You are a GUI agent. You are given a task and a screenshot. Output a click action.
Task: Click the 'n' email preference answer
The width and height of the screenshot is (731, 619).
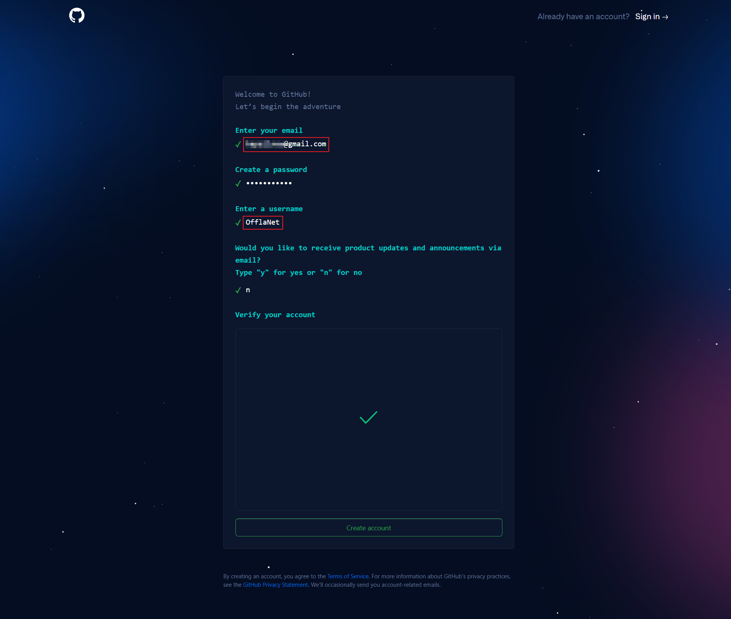pos(248,290)
